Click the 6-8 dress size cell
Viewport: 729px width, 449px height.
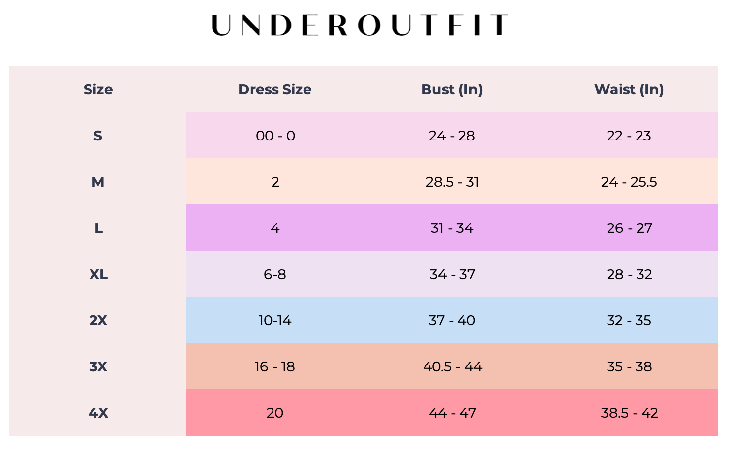pos(274,274)
